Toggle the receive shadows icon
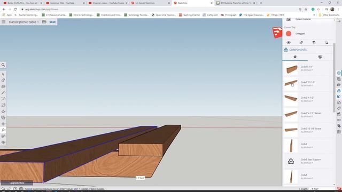The image size is (342, 192). [314, 43]
